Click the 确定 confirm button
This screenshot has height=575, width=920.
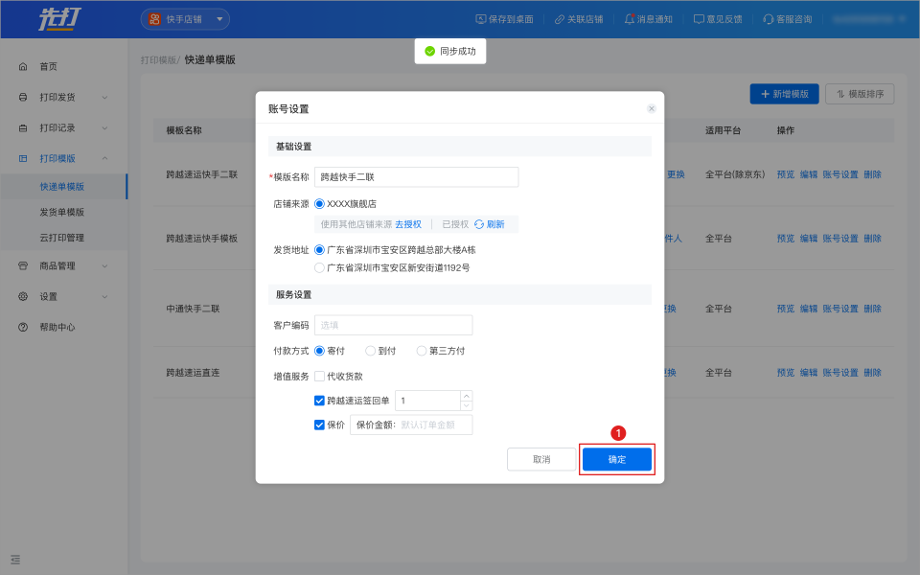(617, 459)
